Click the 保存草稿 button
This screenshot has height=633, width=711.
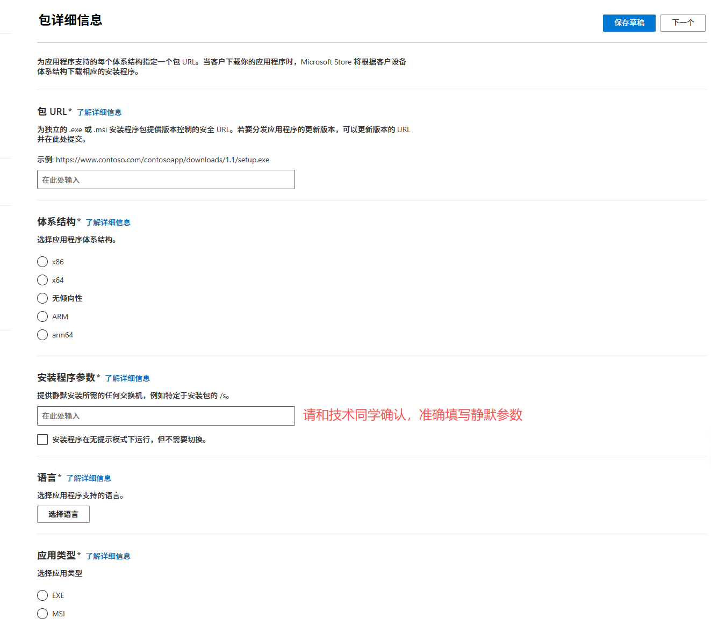point(629,23)
